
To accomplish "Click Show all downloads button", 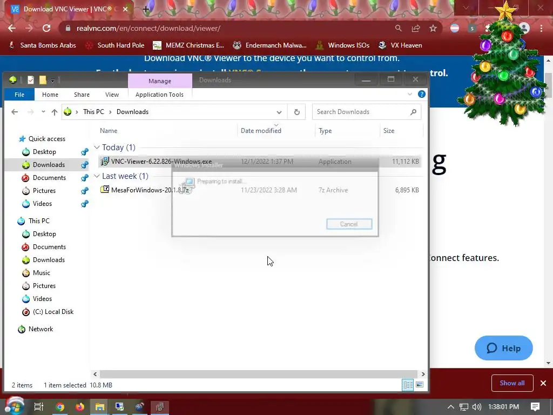I will click(512, 383).
